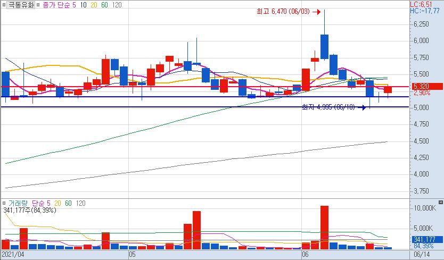
Task: Click the 6,000 price axis label
Action: [421, 41]
